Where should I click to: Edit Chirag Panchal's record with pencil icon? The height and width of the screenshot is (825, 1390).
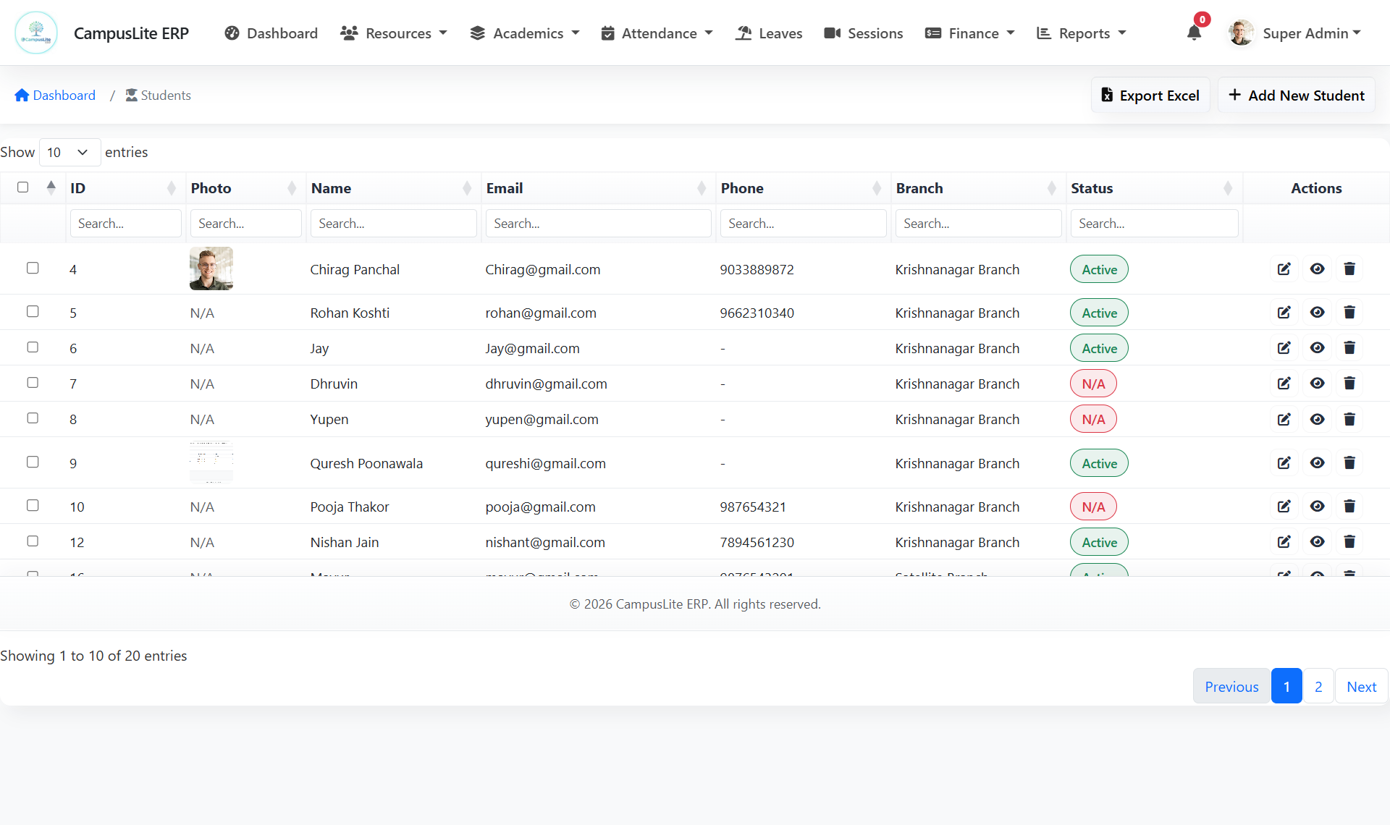tap(1284, 269)
